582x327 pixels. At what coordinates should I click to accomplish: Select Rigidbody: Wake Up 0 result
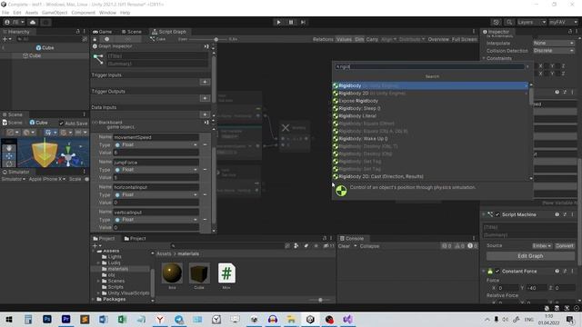pyautogui.click(x=430, y=139)
